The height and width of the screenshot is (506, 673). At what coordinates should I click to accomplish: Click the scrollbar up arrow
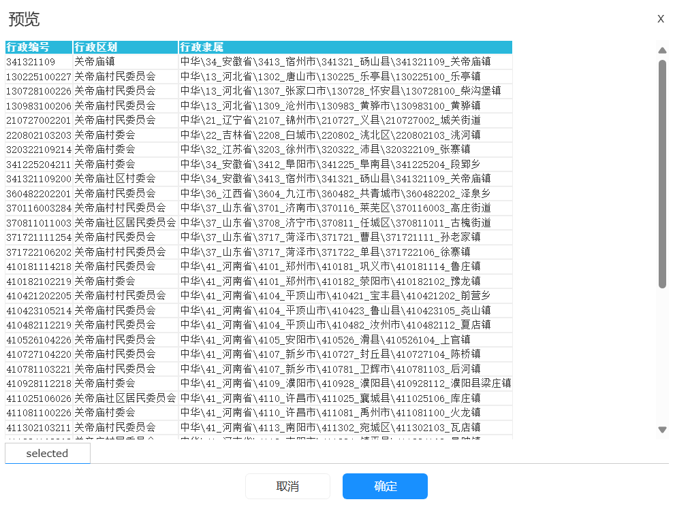coord(662,50)
